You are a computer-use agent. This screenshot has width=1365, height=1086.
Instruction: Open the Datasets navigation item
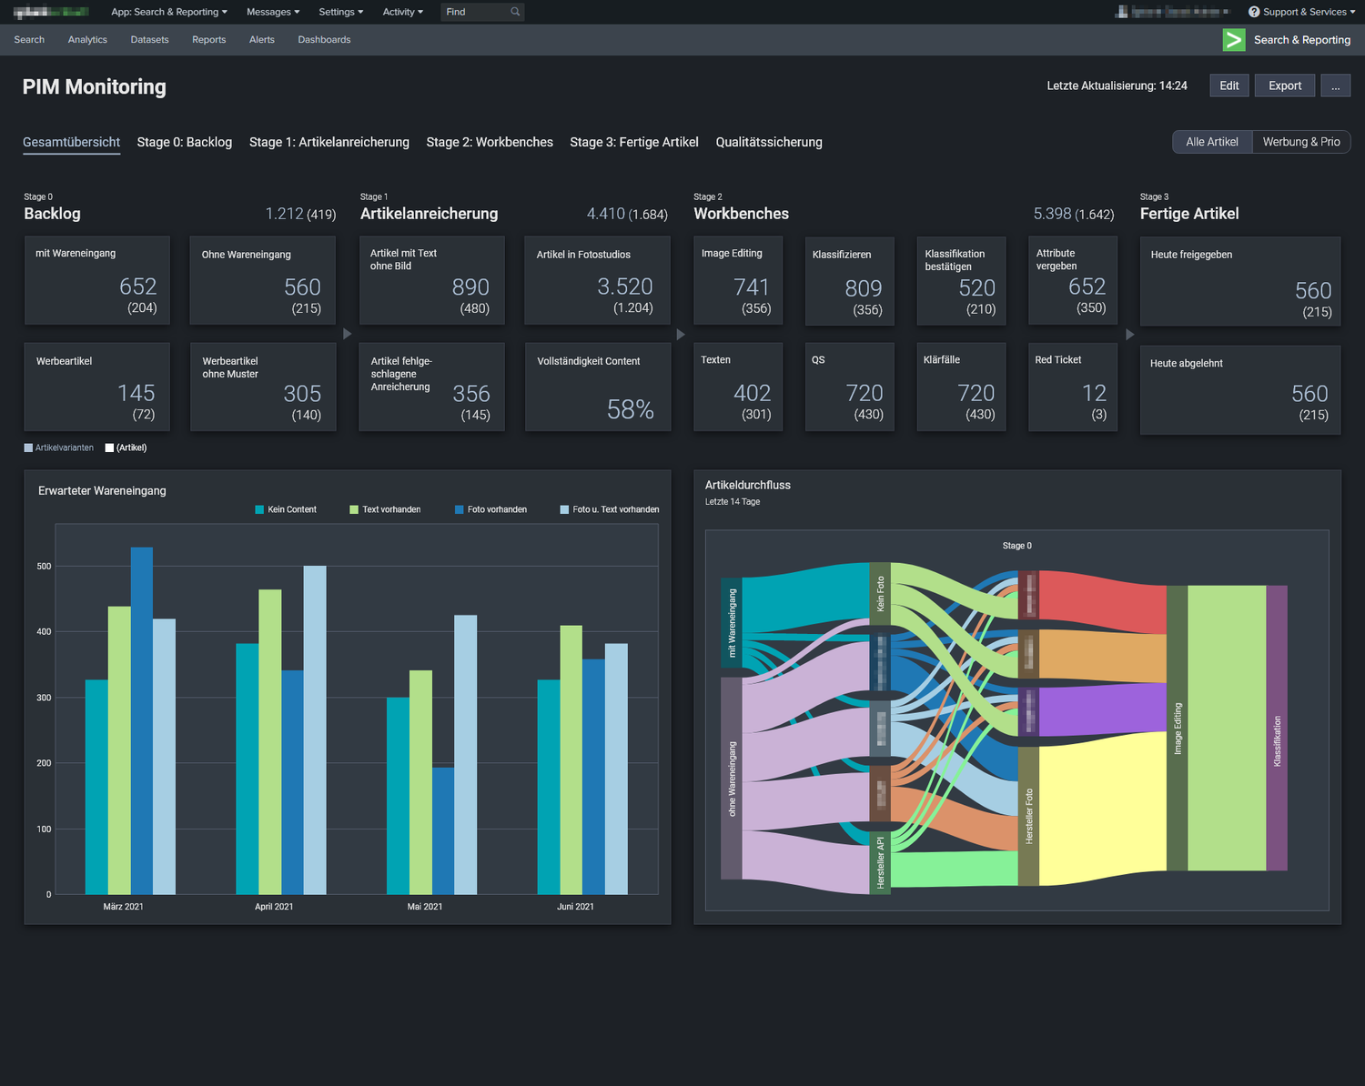pos(149,40)
